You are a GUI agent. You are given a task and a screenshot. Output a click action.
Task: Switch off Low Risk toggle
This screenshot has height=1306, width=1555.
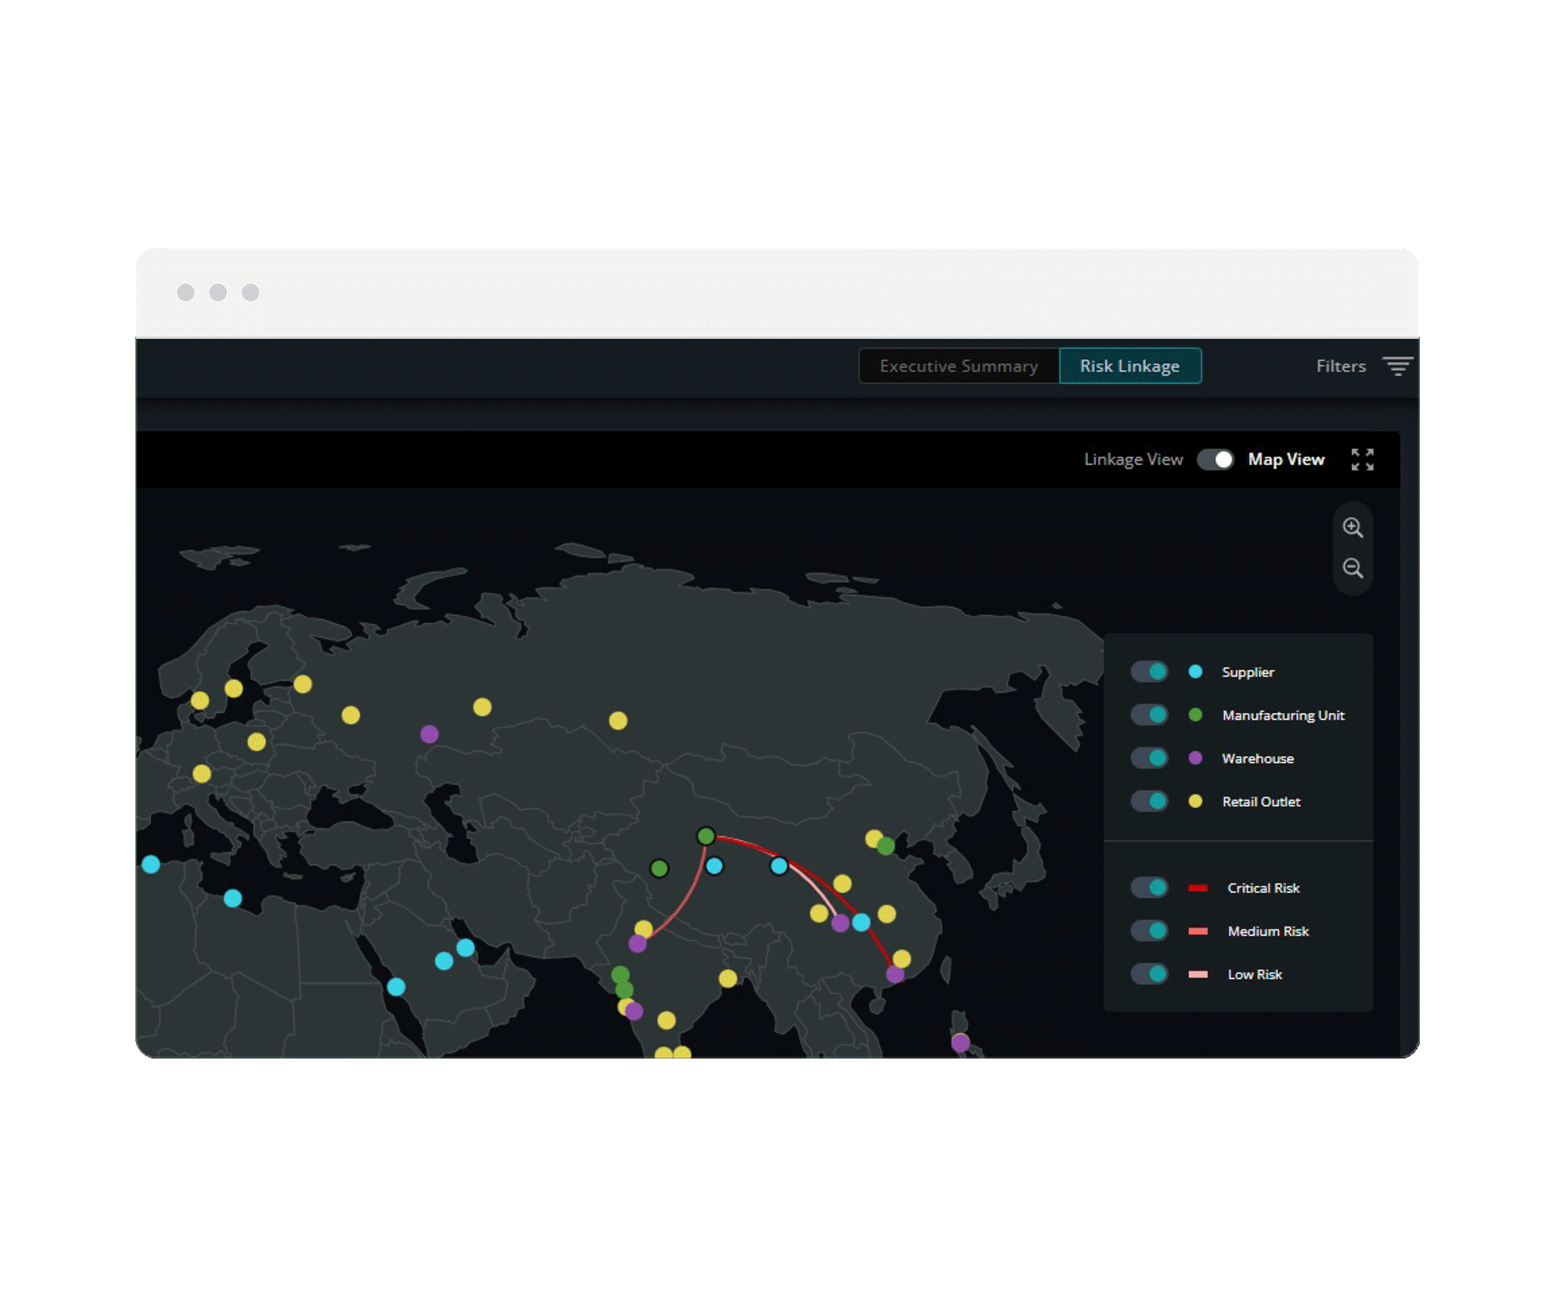coord(1149,974)
